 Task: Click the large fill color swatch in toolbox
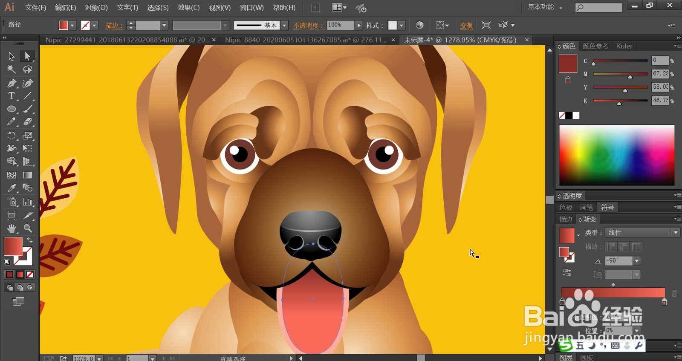pyautogui.click(x=13, y=246)
